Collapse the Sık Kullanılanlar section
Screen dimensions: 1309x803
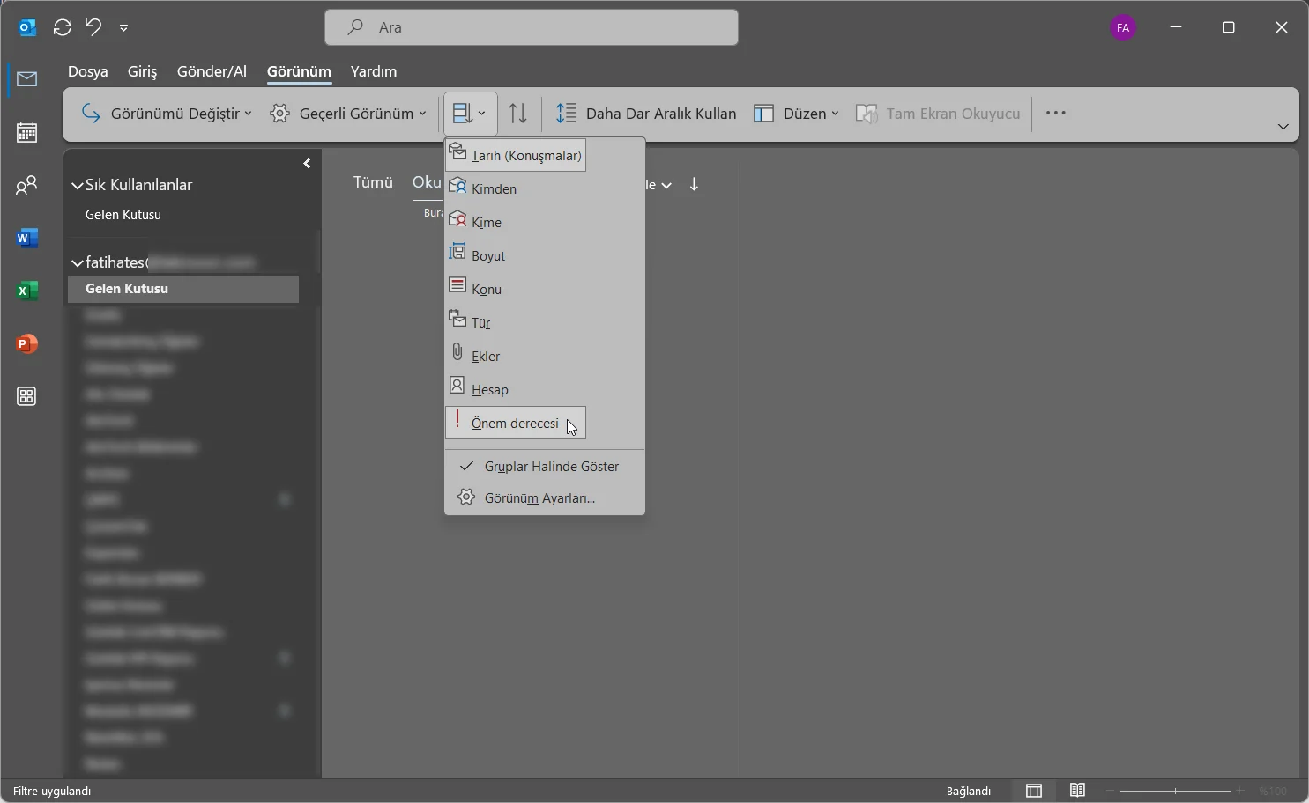click(x=78, y=186)
